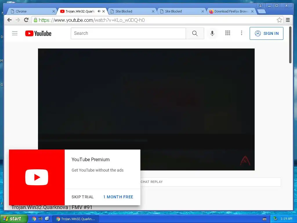Close the Chrome tab
Viewport: 297px width, 223px height.
tap(54, 11)
